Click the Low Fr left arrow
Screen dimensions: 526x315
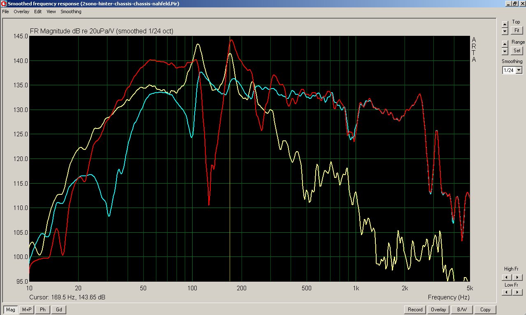point(506,292)
